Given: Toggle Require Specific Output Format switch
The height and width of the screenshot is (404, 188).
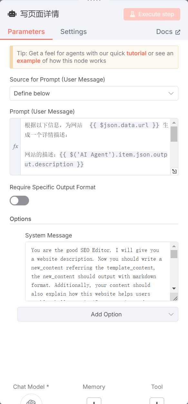Looking at the screenshot, I should pos(19,201).
